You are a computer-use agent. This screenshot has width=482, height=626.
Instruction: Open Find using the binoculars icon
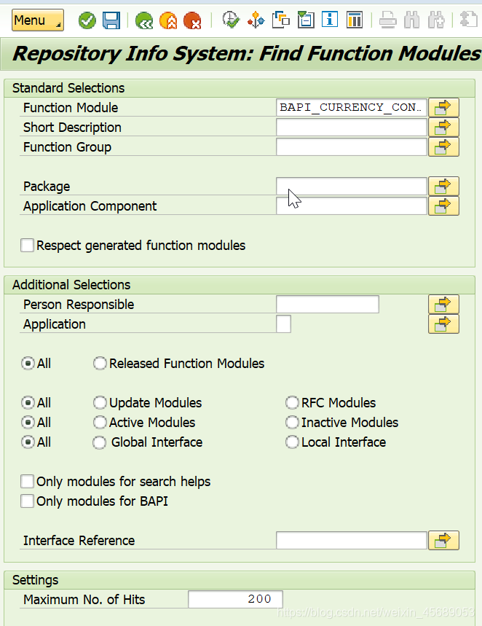pyautogui.click(x=411, y=20)
